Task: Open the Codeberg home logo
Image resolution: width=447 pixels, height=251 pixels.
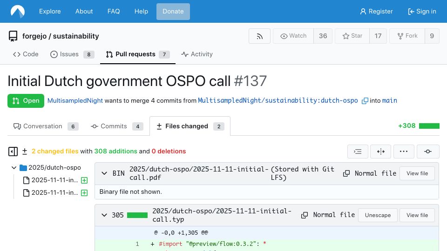Action: [x=18, y=11]
